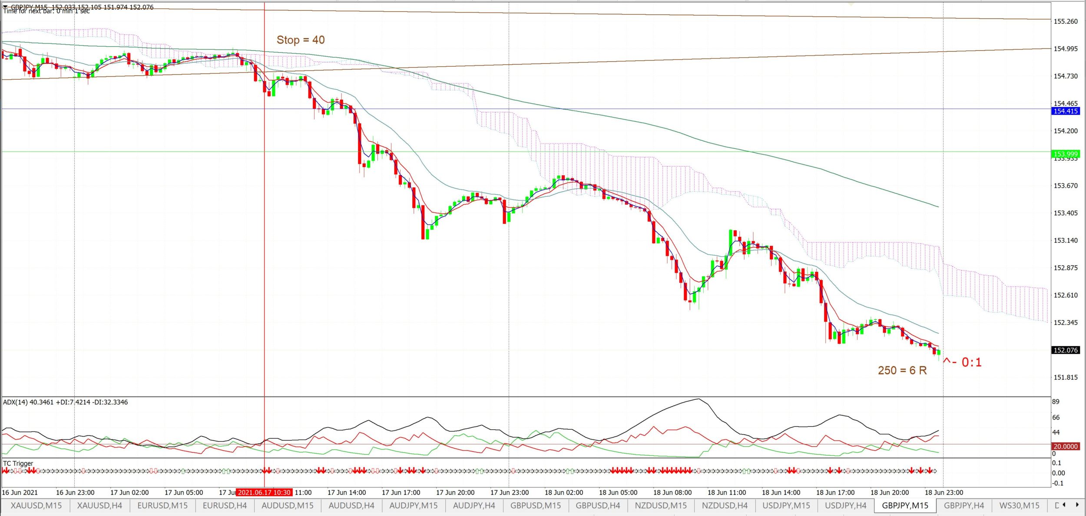
Task: Click the 18 Jun 11:00 time axis label
Action: pos(727,493)
